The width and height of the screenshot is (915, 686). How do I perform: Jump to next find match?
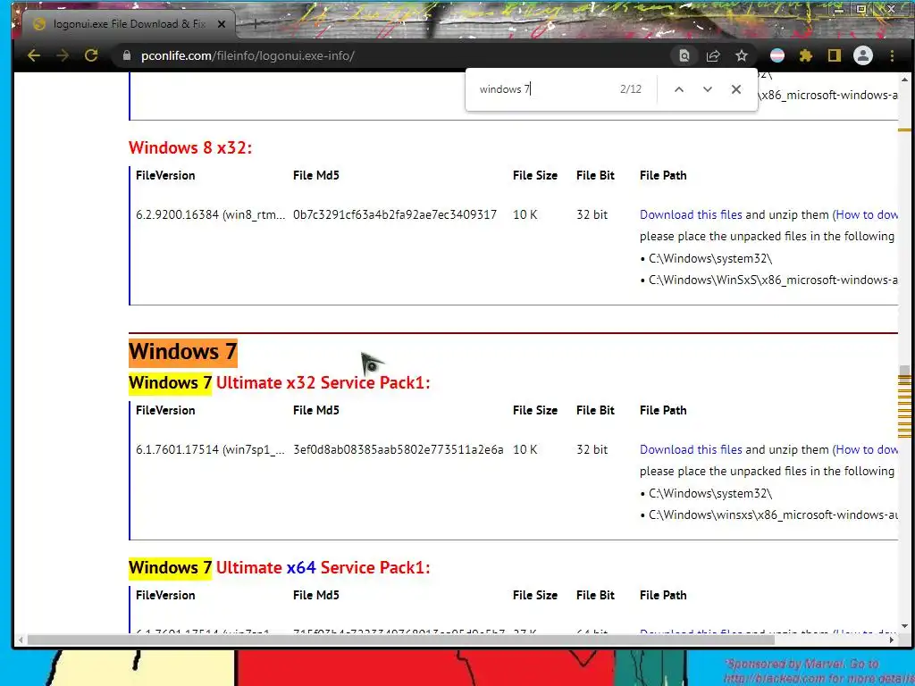[708, 89]
